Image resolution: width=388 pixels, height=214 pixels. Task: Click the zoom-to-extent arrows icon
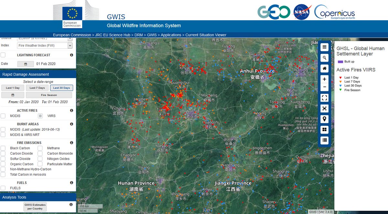point(325,108)
